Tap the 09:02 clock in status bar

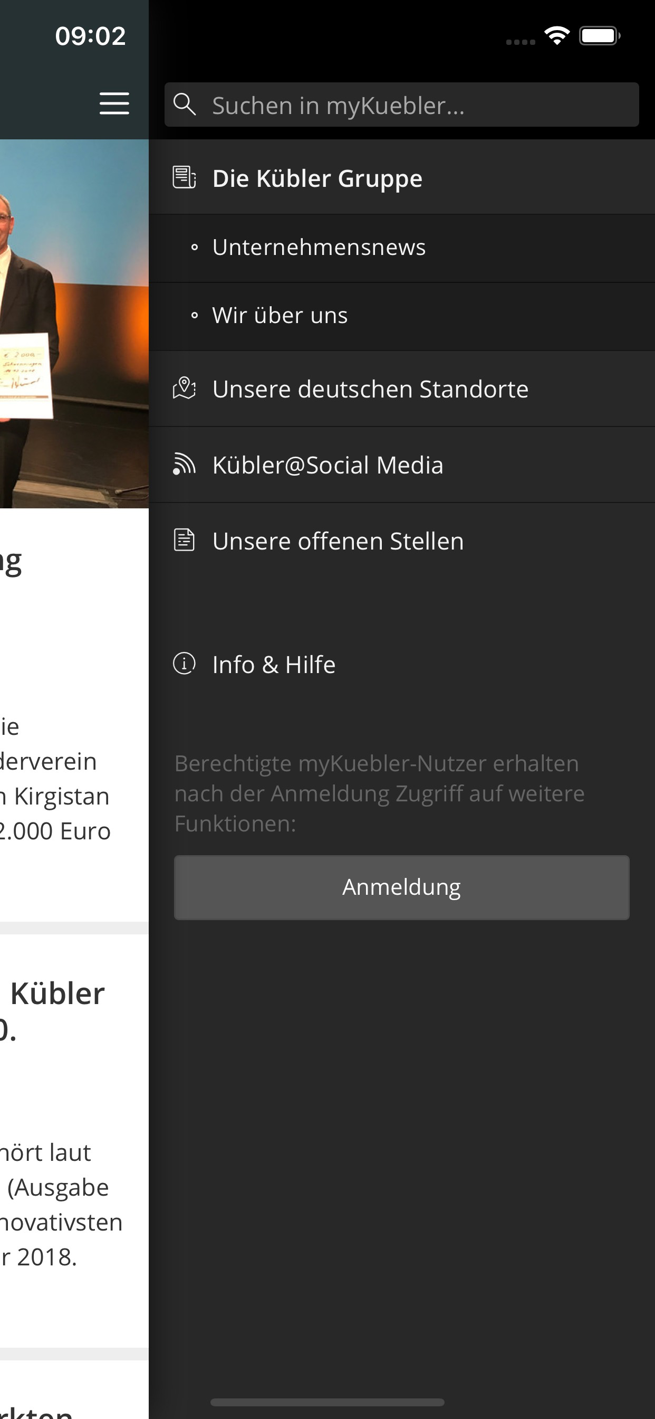coord(90,36)
